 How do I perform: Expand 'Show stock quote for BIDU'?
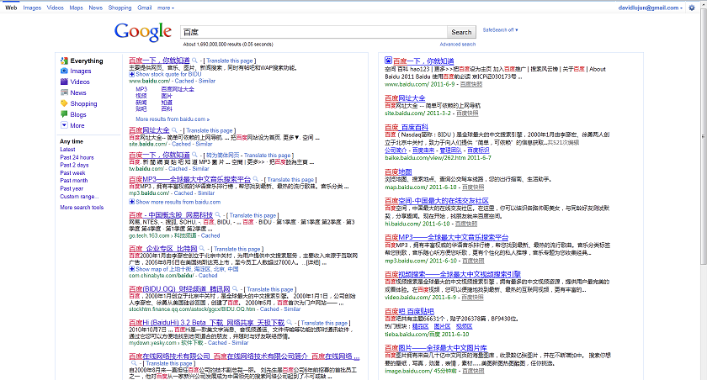164,74
